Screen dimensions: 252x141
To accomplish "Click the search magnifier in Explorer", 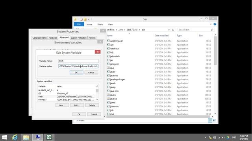I will click(x=212, y=30).
